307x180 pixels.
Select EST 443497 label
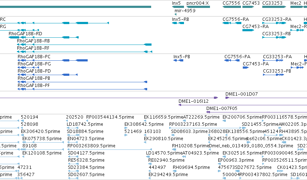click(x=157, y=167)
